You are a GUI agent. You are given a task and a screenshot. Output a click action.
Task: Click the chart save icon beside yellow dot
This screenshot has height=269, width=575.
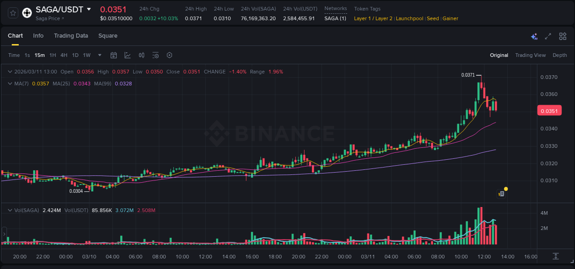[500, 194]
